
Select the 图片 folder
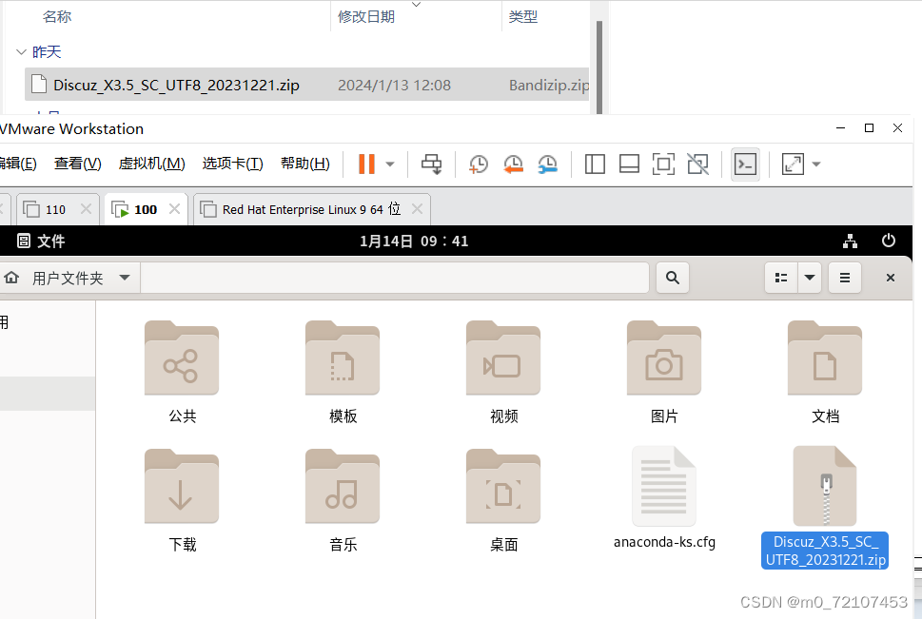(x=664, y=372)
